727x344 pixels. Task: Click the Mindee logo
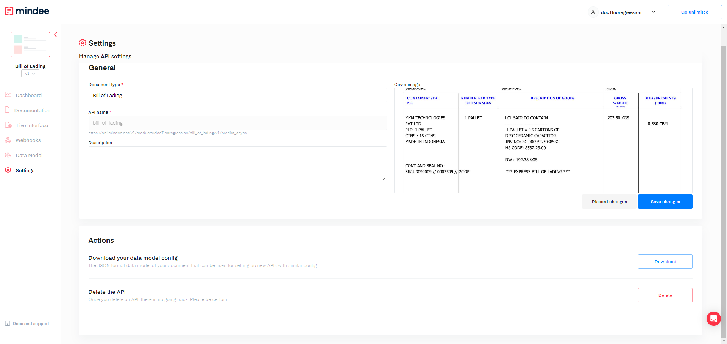[27, 11]
